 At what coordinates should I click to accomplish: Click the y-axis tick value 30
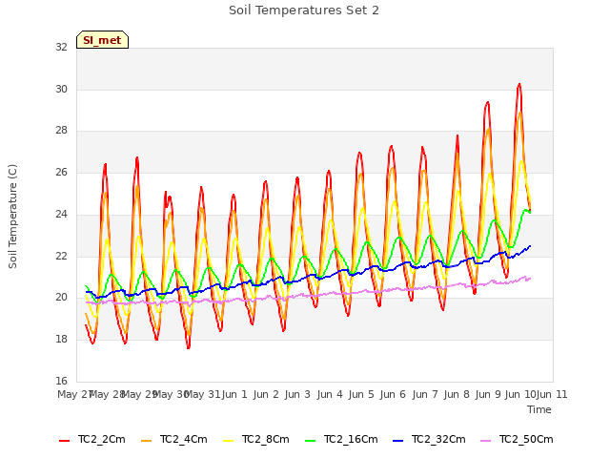point(61,89)
